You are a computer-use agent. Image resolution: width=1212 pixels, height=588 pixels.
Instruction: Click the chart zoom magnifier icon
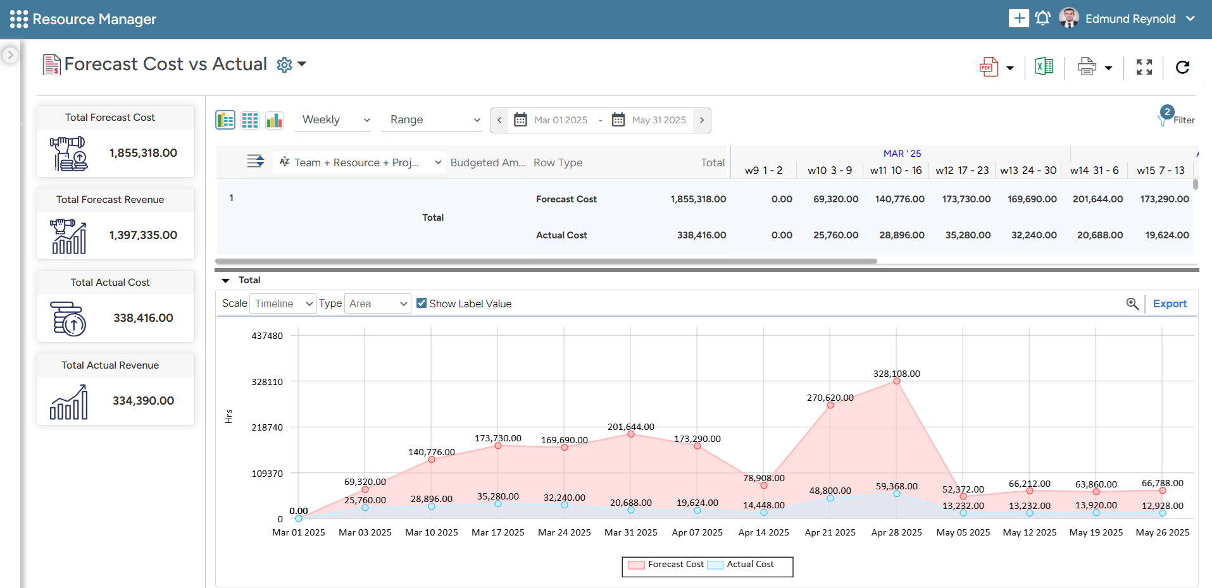1133,303
